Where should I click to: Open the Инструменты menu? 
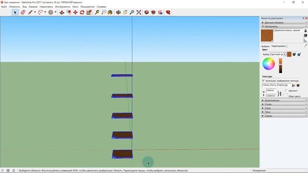(63, 7)
